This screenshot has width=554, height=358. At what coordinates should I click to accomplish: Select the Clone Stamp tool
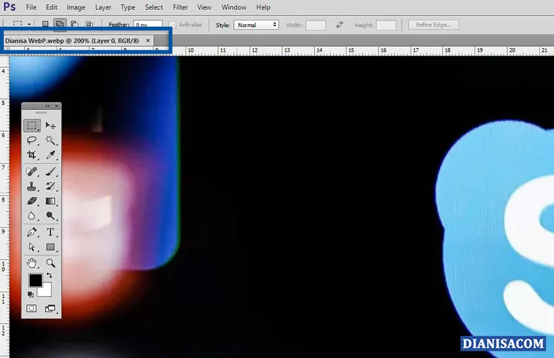33,185
